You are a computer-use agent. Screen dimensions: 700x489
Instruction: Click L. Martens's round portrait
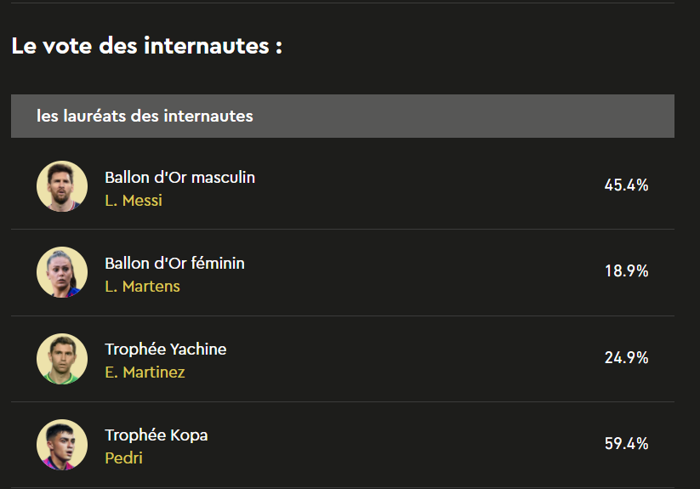[x=62, y=272]
